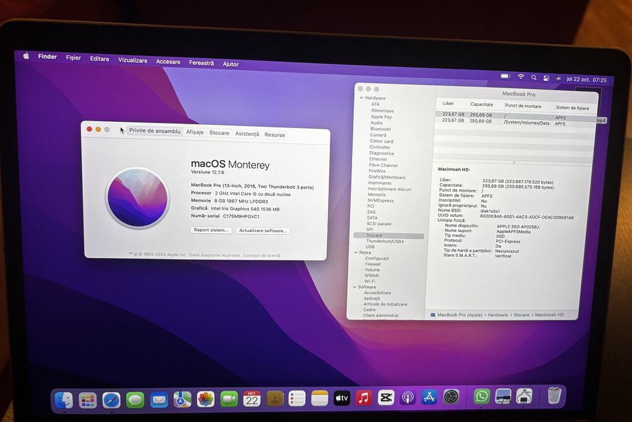The height and width of the screenshot is (422, 632).
Task: Open Control Center from menu bar
Action: [x=546, y=78]
